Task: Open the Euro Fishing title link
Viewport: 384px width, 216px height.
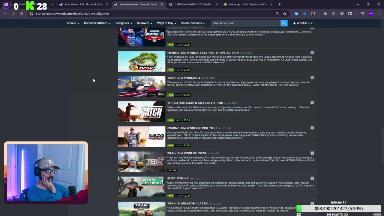Action: (178, 178)
